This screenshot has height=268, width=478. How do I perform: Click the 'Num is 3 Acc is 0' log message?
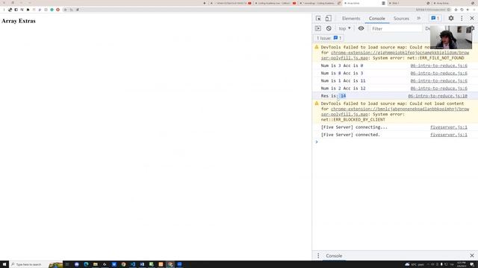tap(342, 66)
